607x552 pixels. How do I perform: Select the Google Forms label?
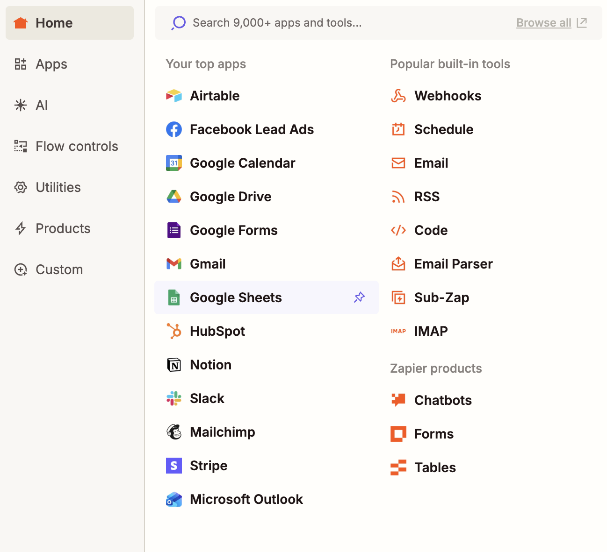coord(233,230)
